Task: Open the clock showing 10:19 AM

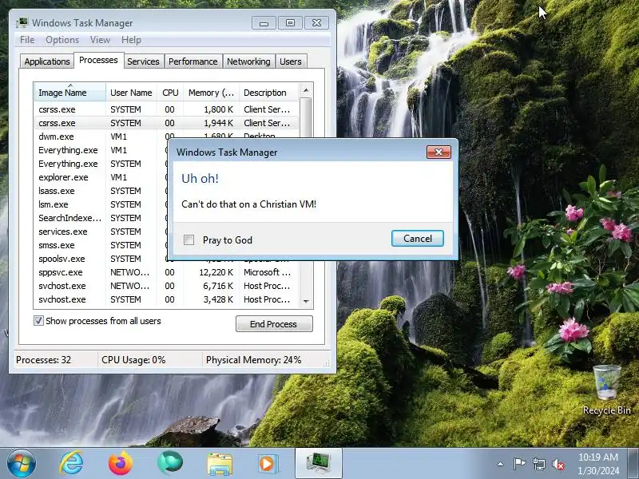Action: point(597,464)
